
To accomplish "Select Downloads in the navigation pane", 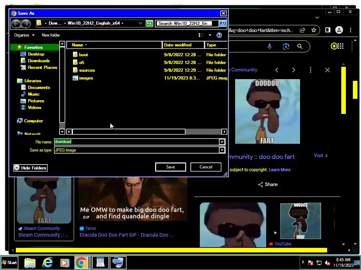I will pos(39,60).
